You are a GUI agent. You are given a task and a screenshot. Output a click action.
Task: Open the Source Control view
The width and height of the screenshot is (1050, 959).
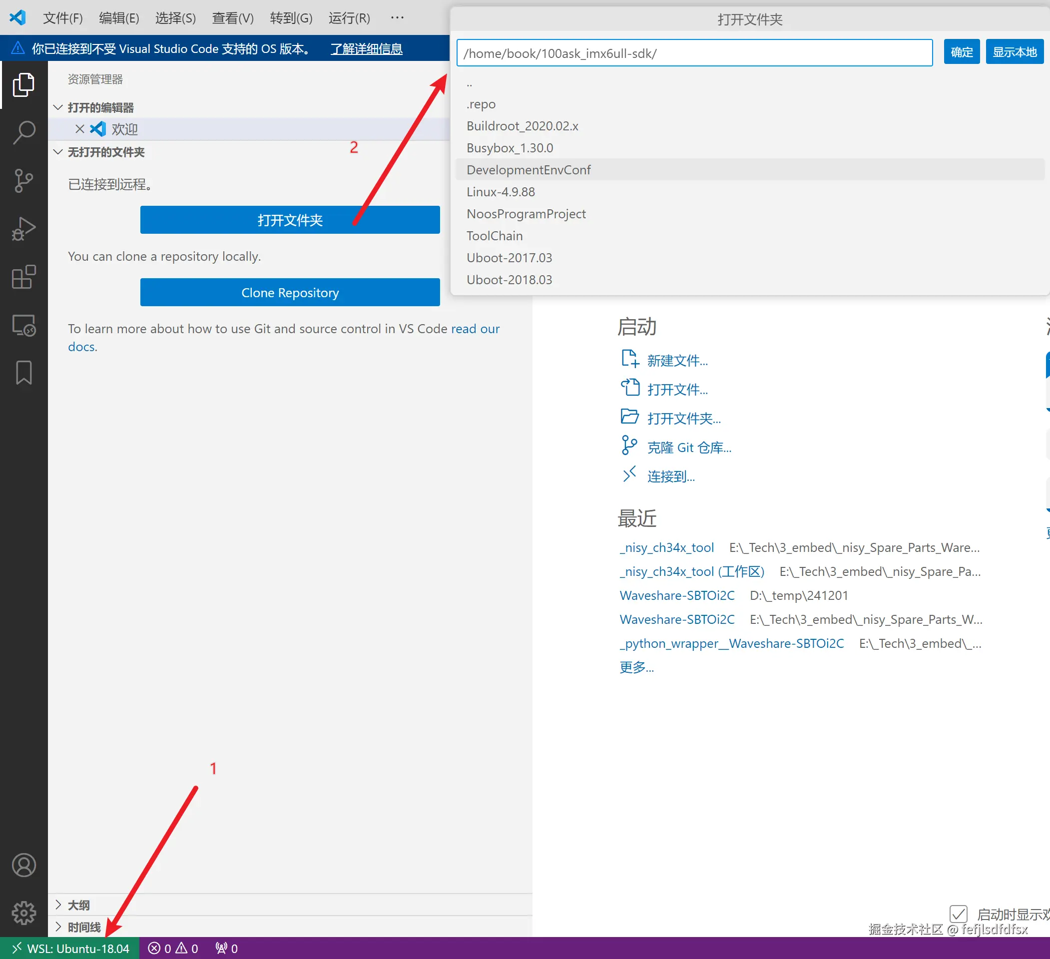[23, 181]
